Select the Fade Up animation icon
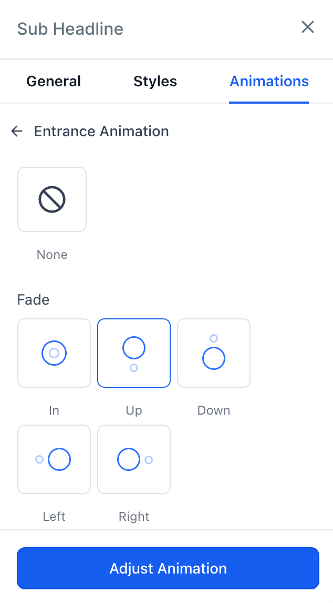Image resolution: width=333 pixels, height=603 pixels. coord(134,353)
